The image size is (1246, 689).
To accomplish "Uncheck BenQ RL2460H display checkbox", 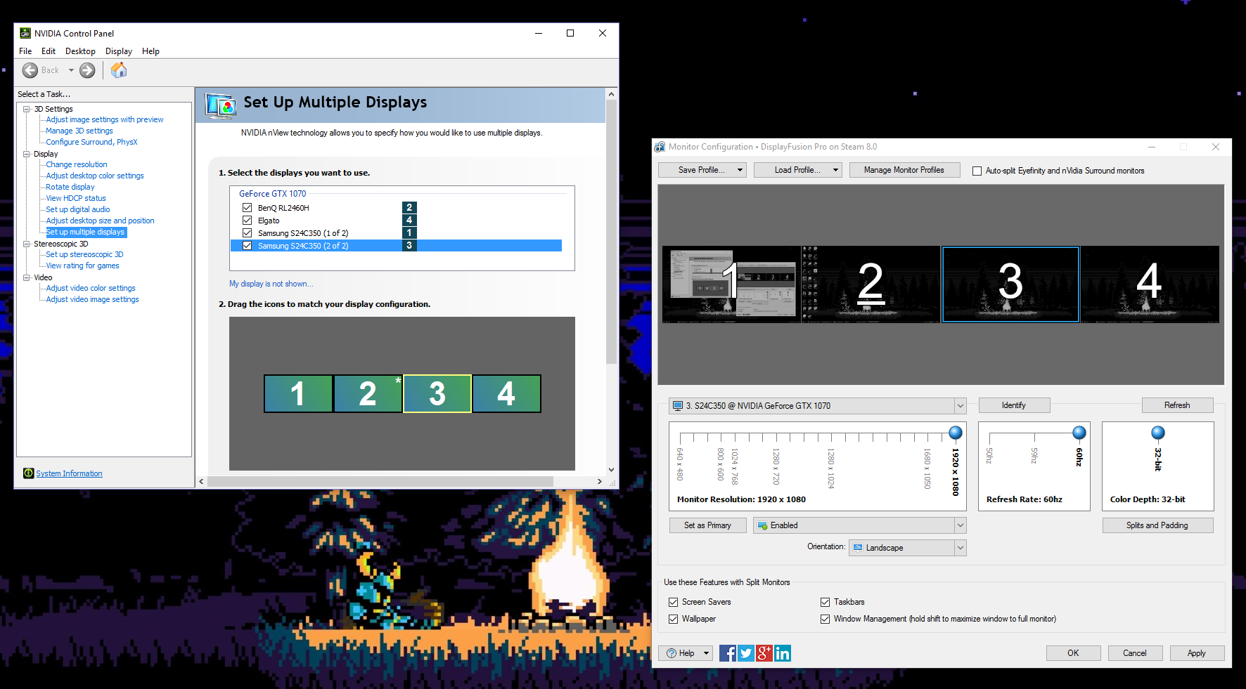I will pos(247,208).
